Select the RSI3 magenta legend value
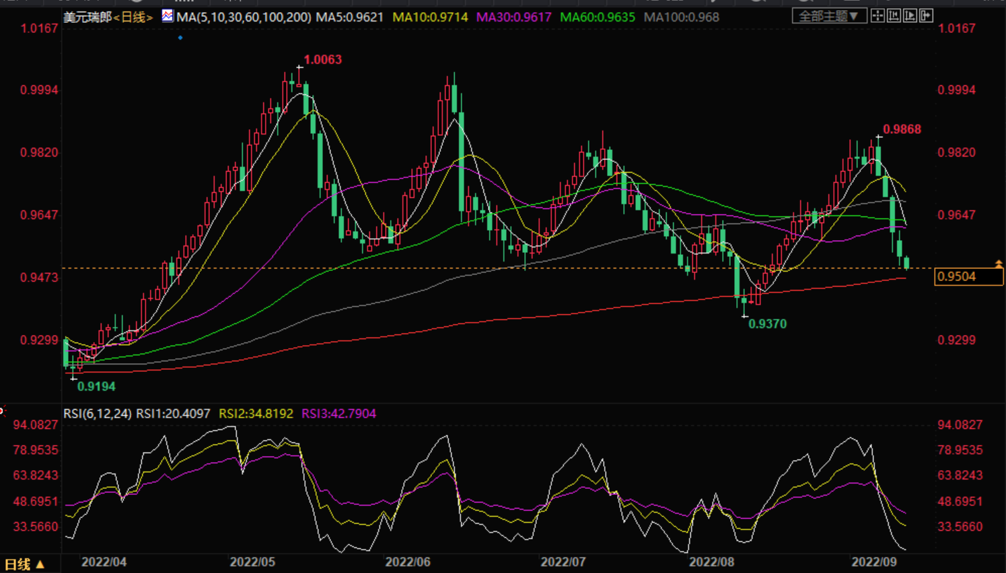The height and width of the screenshot is (573, 1006). (x=338, y=414)
